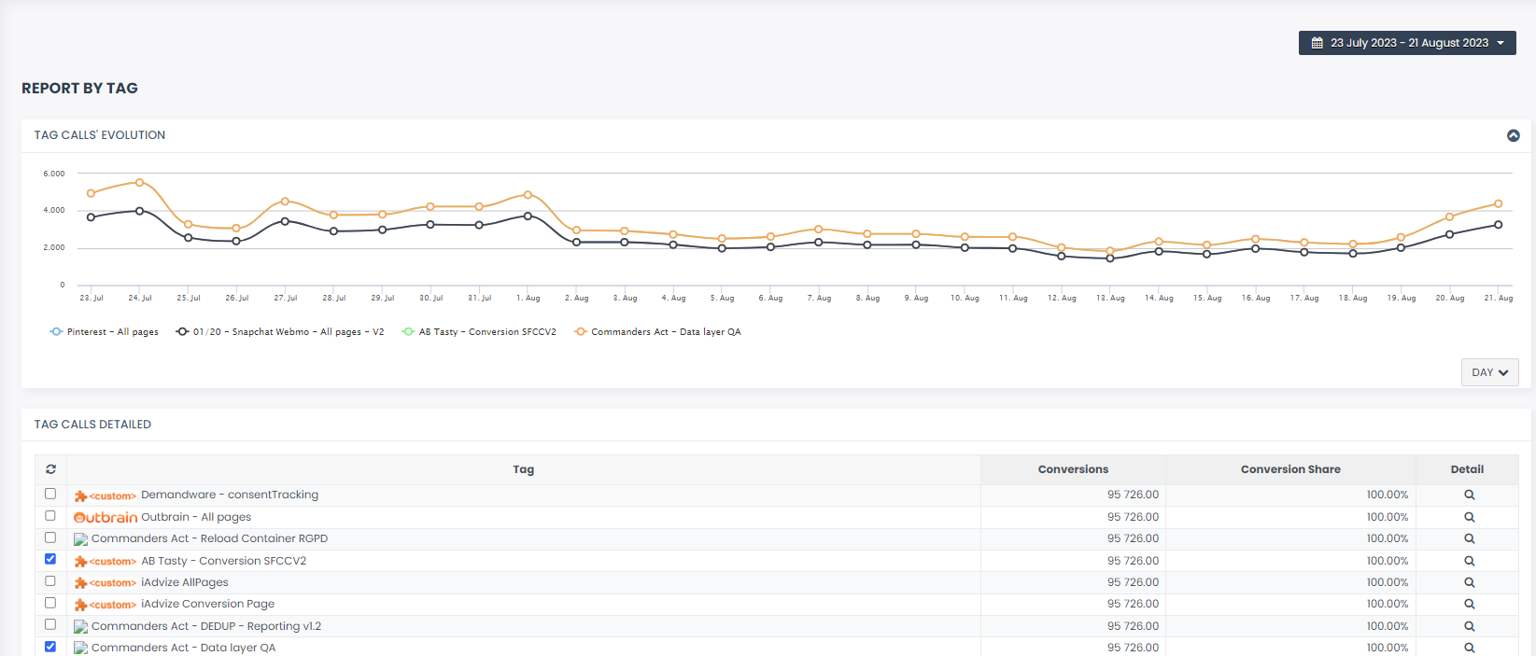View details of AB Tasty Conversion SFCCV2
This screenshot has height=656, width=1536.
click(1469, 561)
